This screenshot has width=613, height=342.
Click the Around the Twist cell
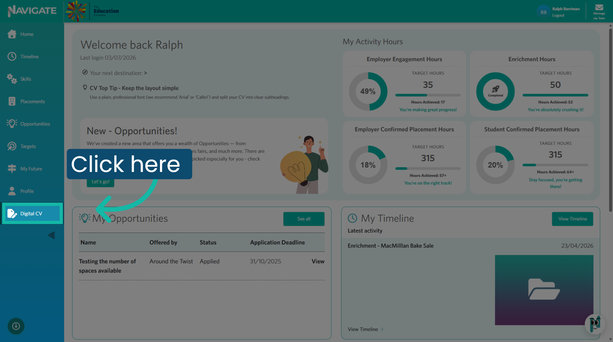pos(171,261)
